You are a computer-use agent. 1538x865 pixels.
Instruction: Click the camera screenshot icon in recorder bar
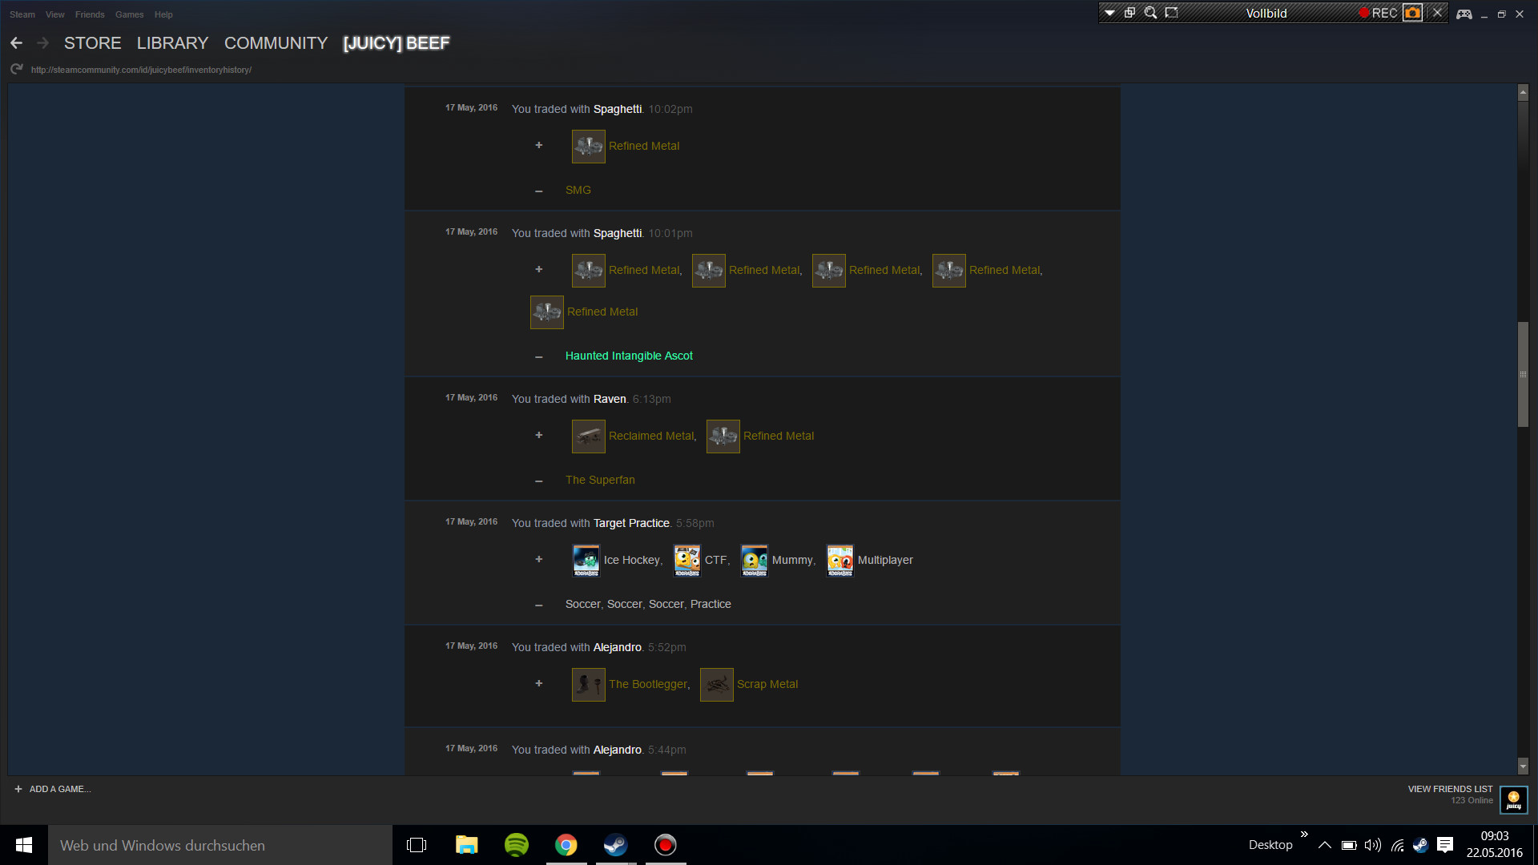[1412, 13]
